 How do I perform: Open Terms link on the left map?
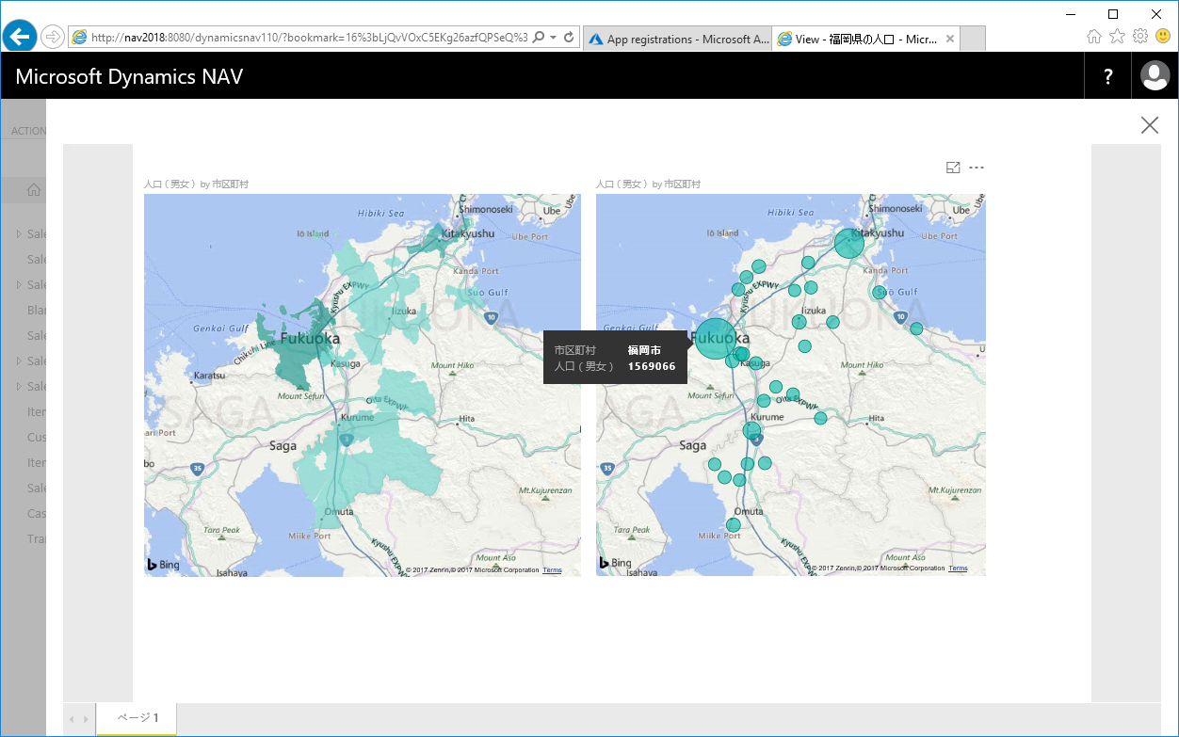[552, 569]
